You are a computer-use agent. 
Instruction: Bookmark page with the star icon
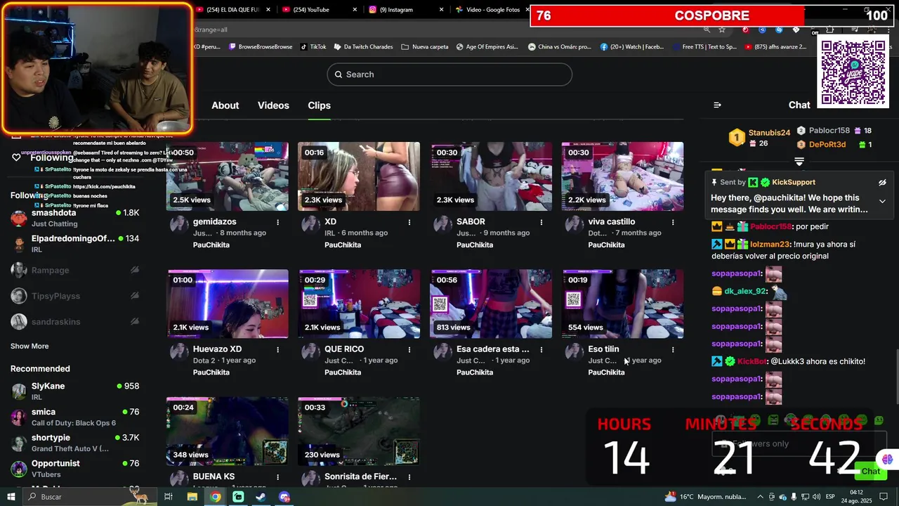[722, 30]
